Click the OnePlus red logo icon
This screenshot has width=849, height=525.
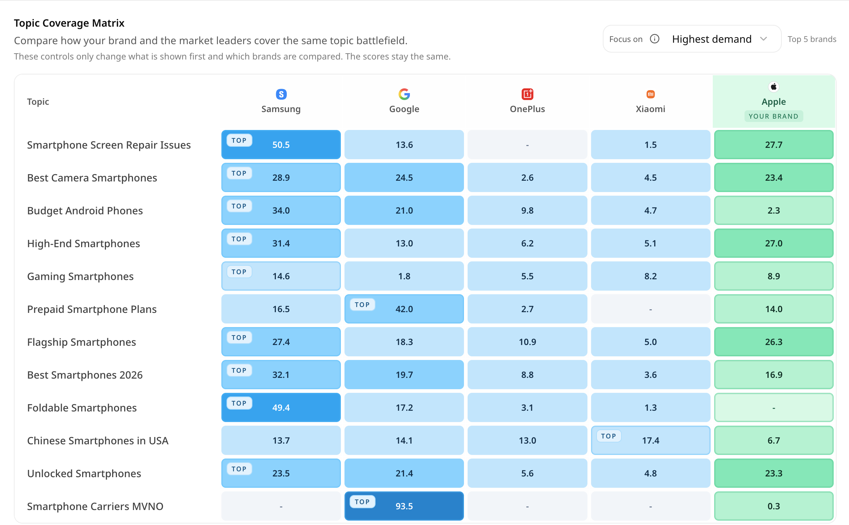click(x=527, y=94)
